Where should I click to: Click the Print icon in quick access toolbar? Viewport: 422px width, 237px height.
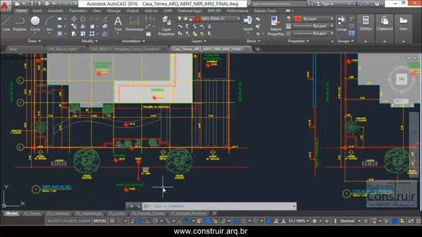click(x=47, y=4)
